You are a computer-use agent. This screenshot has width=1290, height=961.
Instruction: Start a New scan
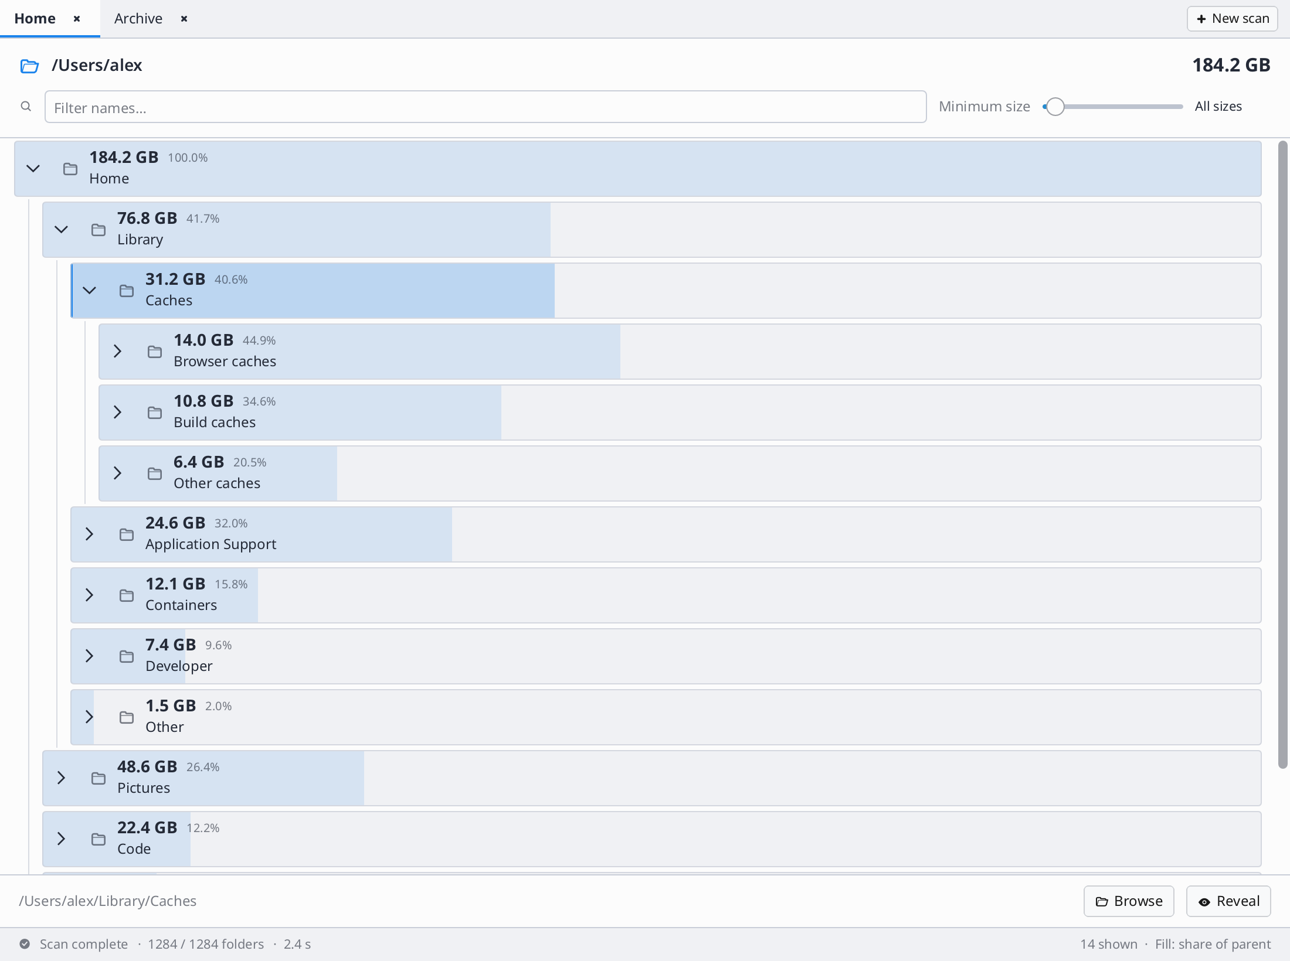tap(1232, 19)
